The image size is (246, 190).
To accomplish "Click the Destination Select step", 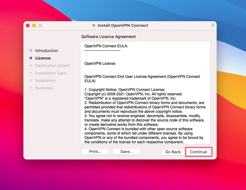I will (52, 65).
